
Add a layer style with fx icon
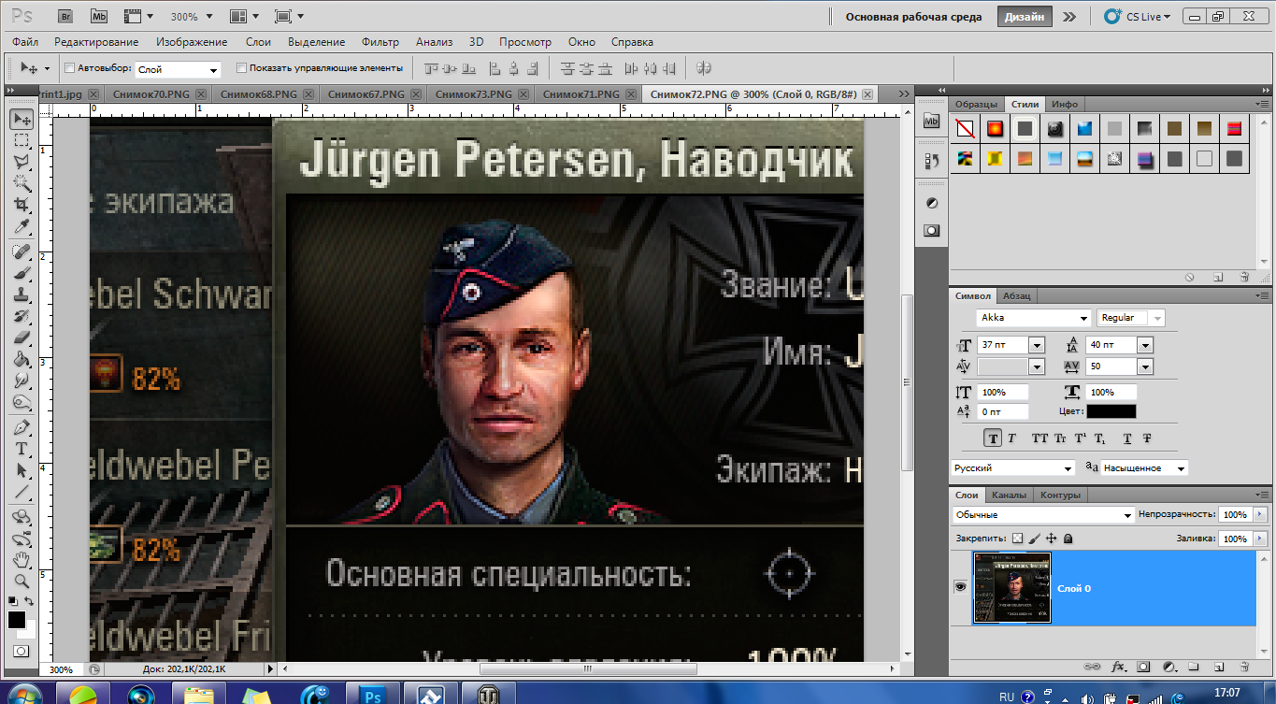click(1117, 668)
